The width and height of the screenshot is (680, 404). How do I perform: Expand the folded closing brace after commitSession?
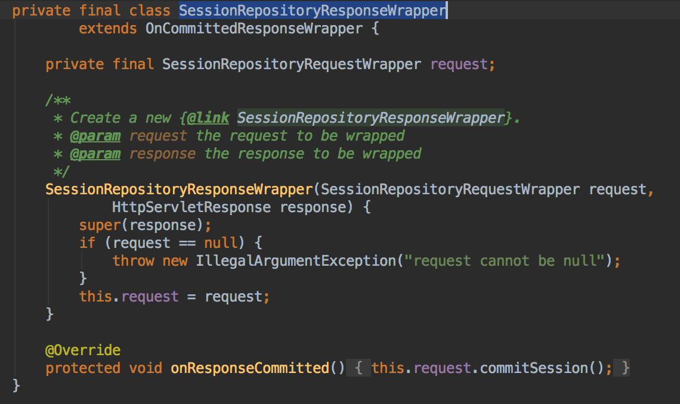tap(625, 368)
